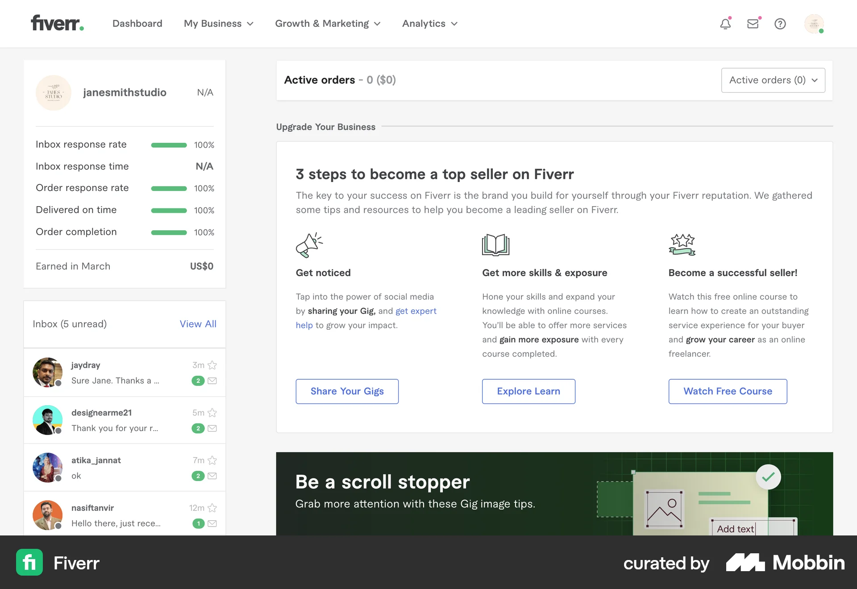
Task: Click the help question mark icon
Action: [780, 24]
